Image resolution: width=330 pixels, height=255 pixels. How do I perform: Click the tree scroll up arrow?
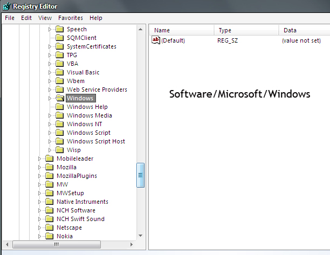point(140,29)
